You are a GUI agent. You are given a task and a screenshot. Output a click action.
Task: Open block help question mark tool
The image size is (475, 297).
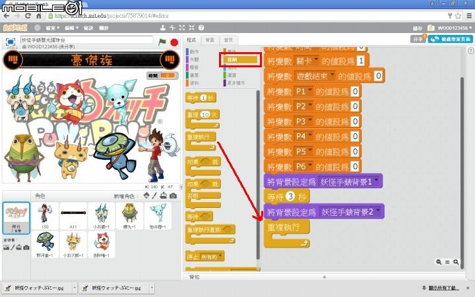point(201,28)
